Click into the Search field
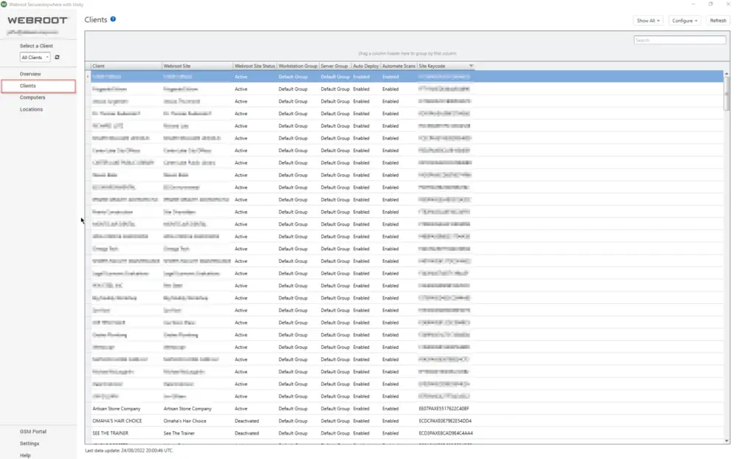738x459 pixels. [x=679, y=40]
